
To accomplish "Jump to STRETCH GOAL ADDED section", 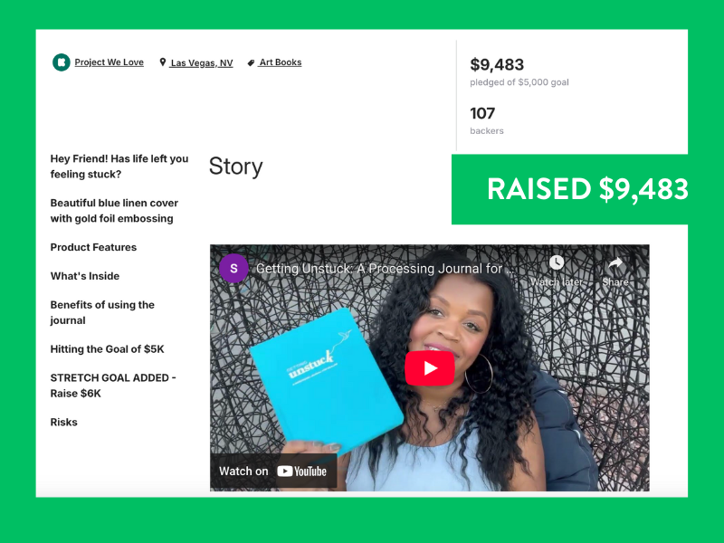I will pyautogui.click(x=113, y=386).
